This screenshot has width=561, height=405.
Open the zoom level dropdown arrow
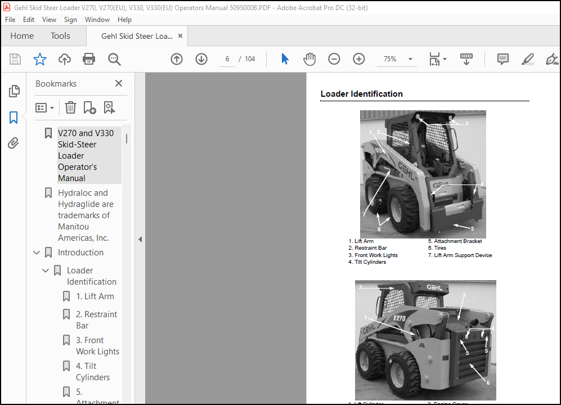pyautogui.click(x=410, y=59)
